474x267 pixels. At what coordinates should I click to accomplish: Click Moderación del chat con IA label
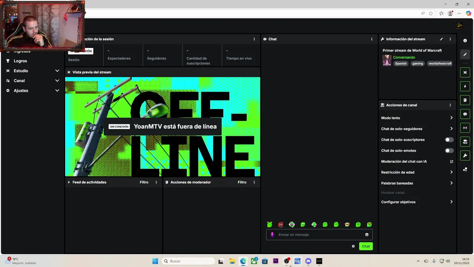[x=404, y=161]
